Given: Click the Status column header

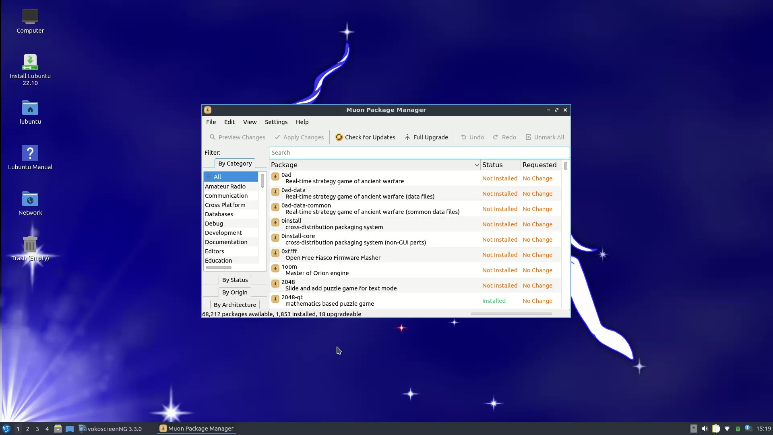Looking at the screenshot, I should pyautogui.click(x=500, y=165).
